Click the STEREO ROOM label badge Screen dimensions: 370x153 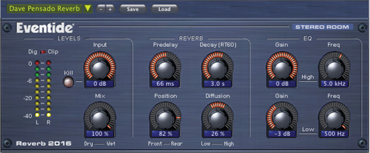[x=322, y=27]
